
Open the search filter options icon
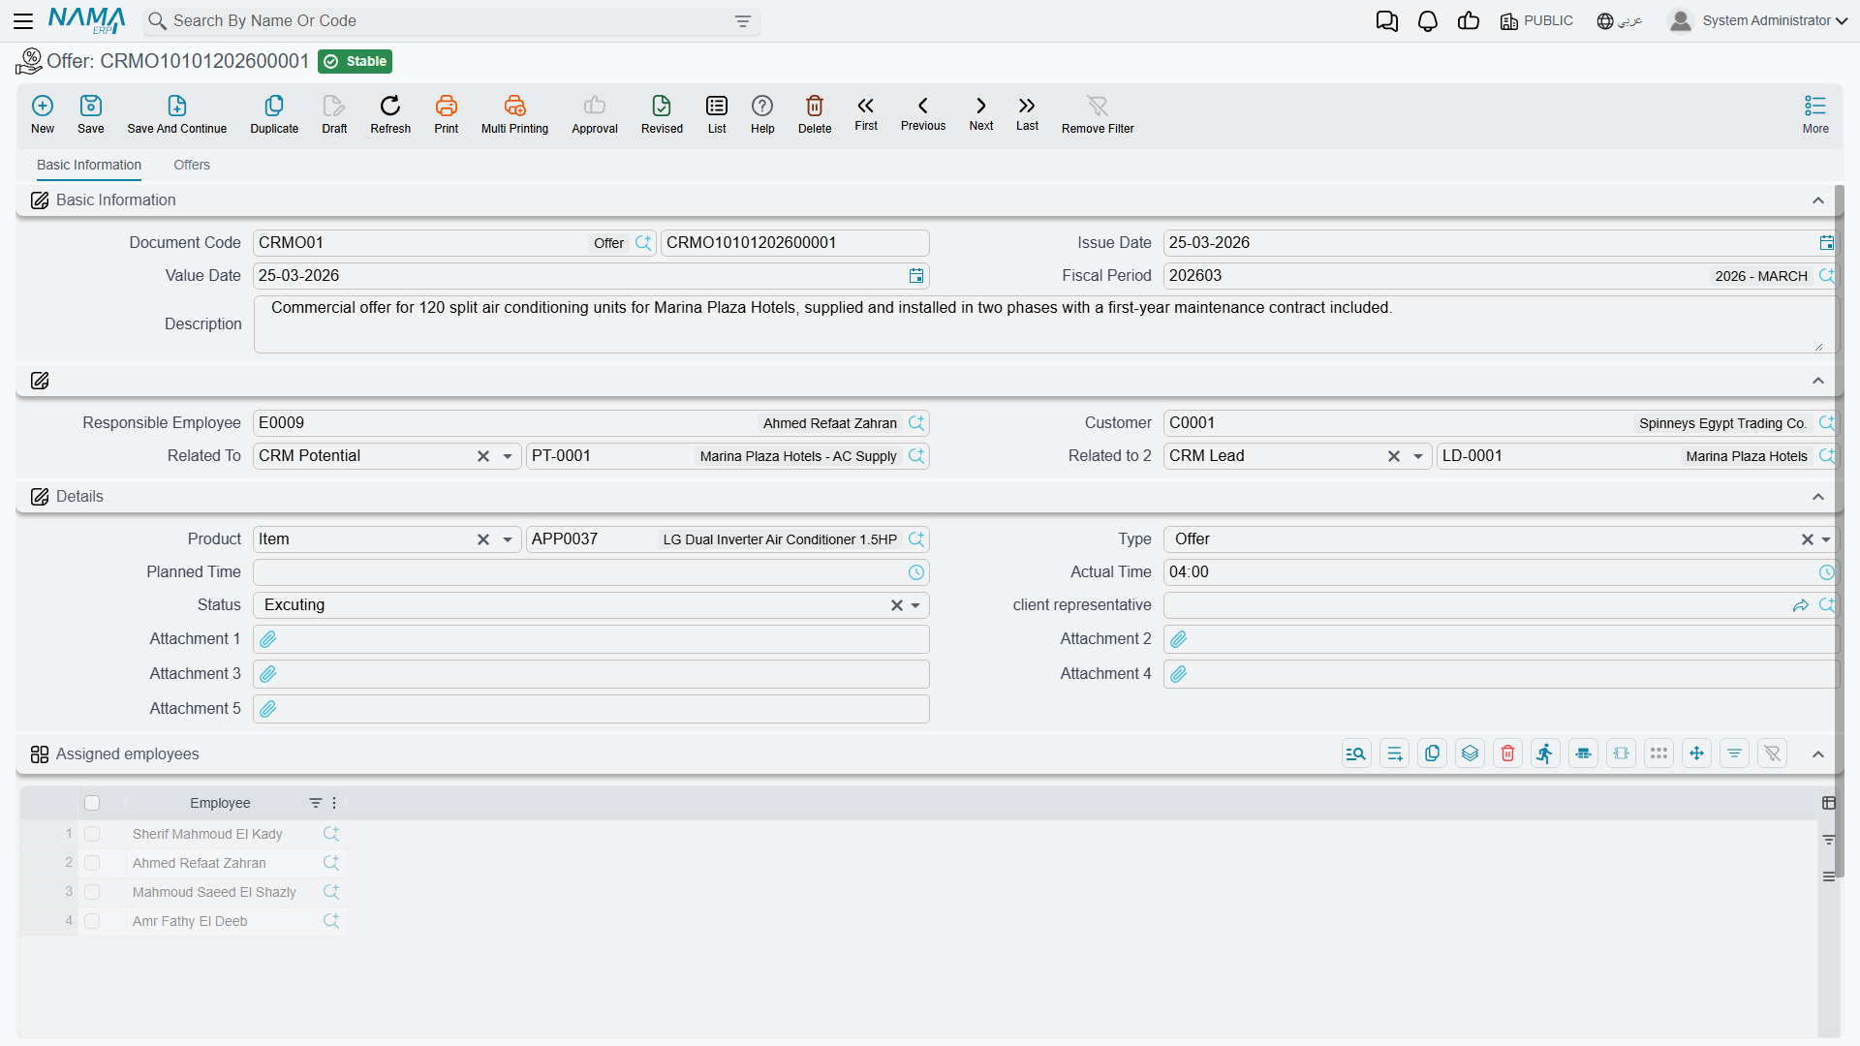tap(743, 21)
